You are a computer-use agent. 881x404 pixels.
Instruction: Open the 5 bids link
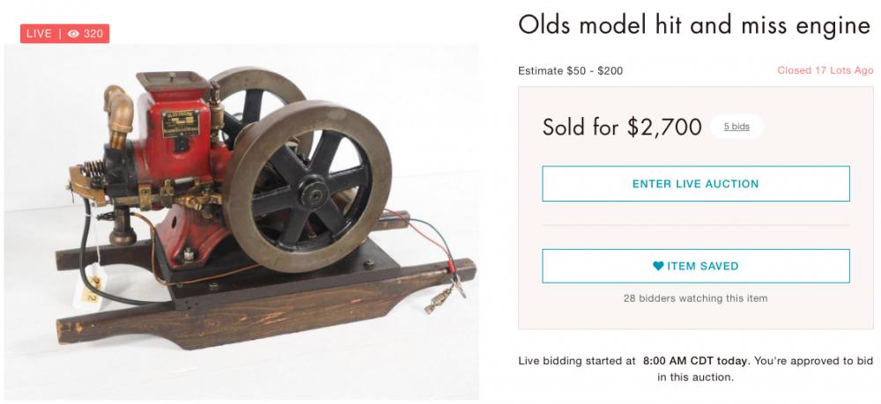coord(737,127)
